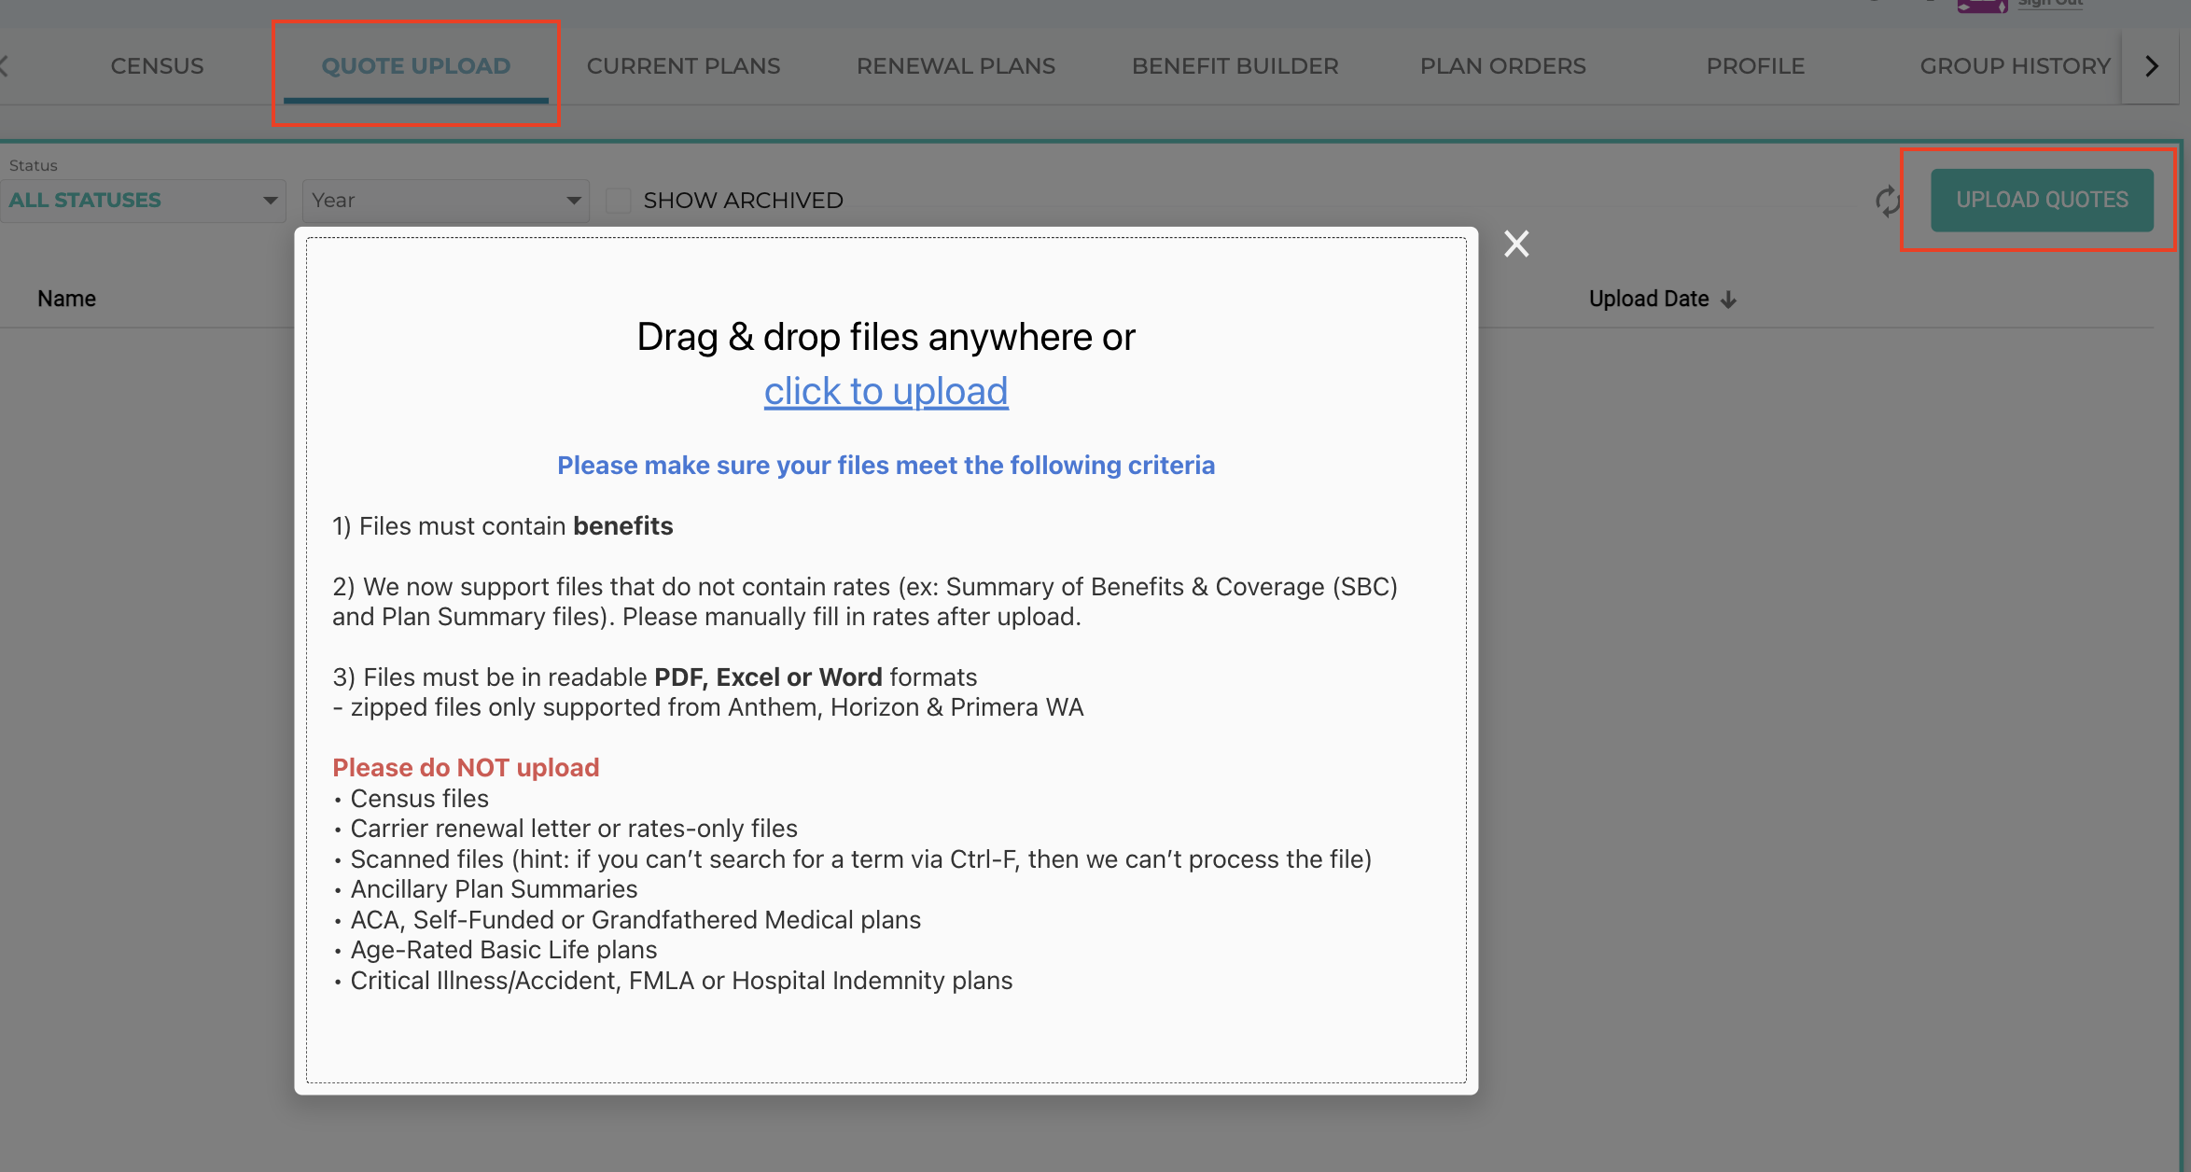Go to the Renewal Plans tab
This screenshot has height=1172, width=2191.
[x=956, y=66]
